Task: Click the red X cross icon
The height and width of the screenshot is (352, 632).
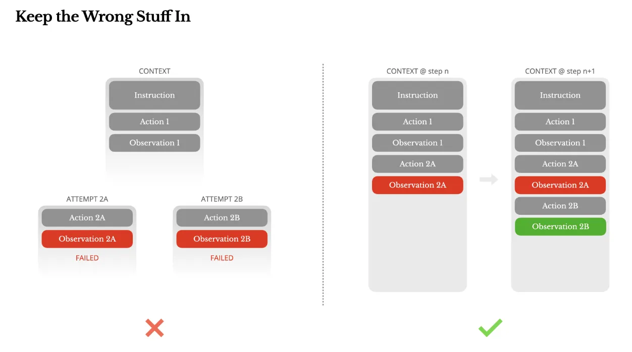Action: click(x=154, y=328)
